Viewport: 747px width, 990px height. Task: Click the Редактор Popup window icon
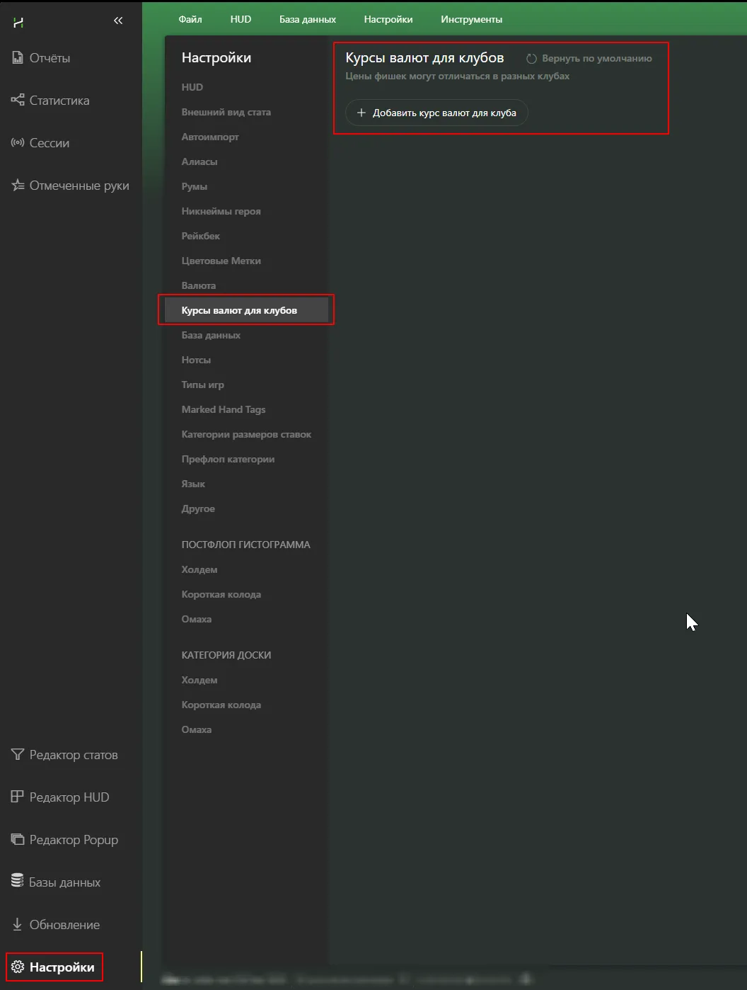coord(18,840)
